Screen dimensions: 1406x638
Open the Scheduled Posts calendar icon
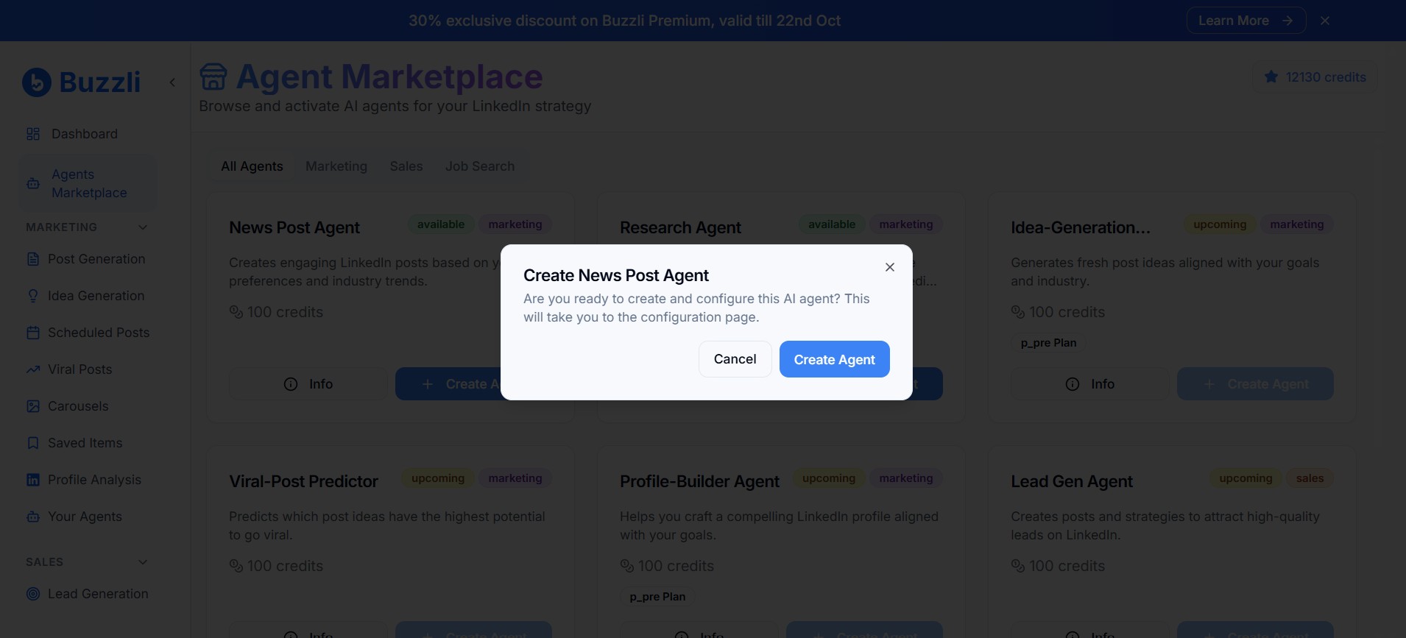[x=32, y=333]
